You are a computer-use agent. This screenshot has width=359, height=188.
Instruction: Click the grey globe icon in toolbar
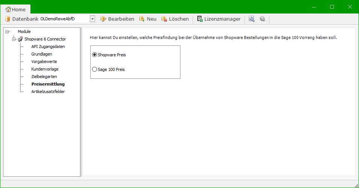tap(262, 19)
